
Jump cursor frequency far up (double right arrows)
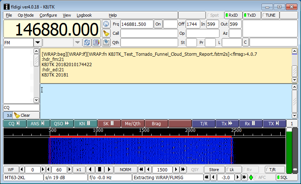[183, 169]
